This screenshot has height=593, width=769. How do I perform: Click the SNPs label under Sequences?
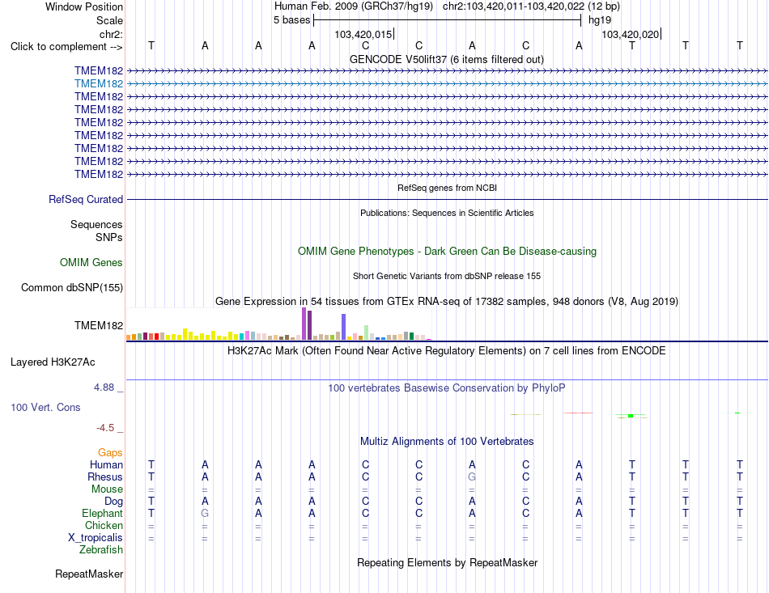tap(109, 237)
